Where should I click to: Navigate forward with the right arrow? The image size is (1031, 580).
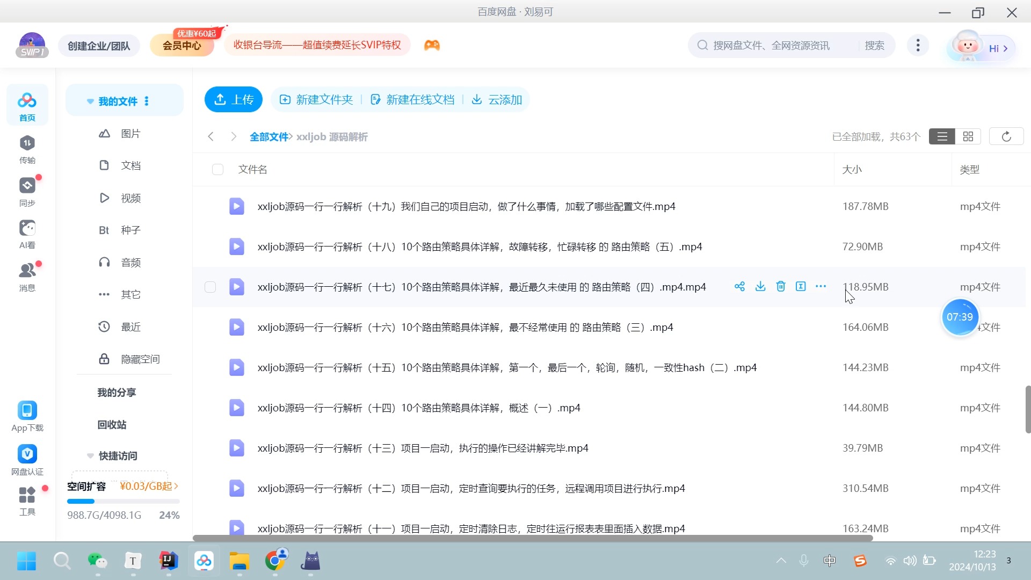click(234, 136)
